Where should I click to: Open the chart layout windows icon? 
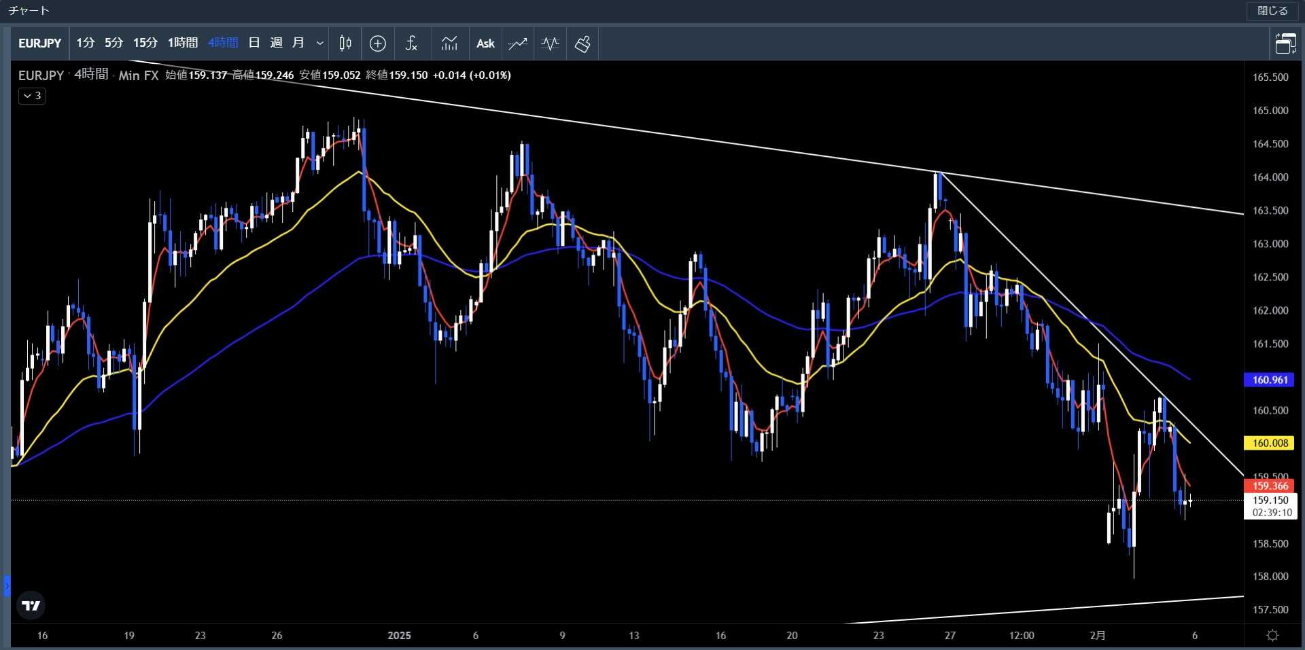(x=1285, y=43)
